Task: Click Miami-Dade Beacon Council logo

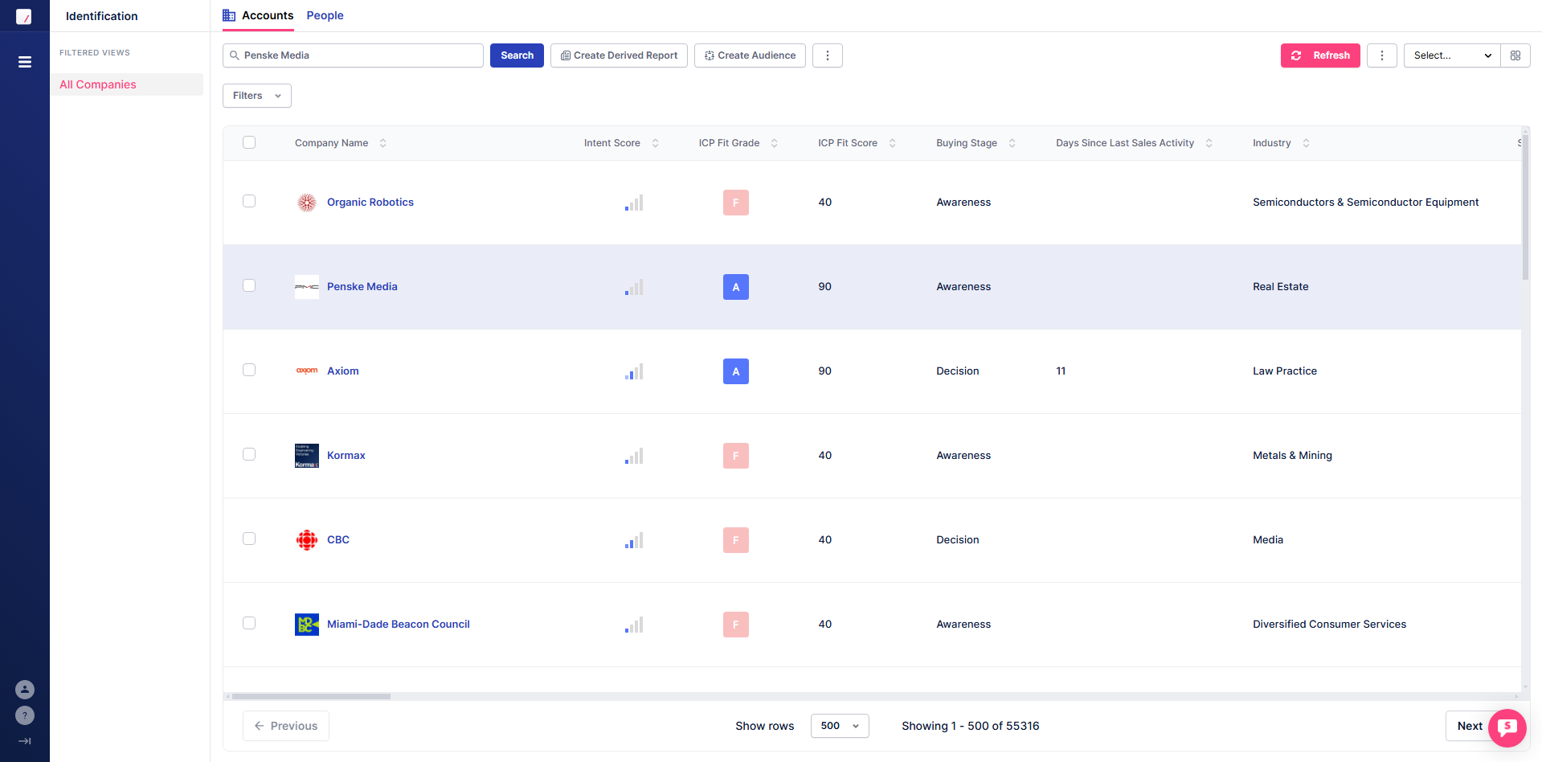Action: (307, 625)
